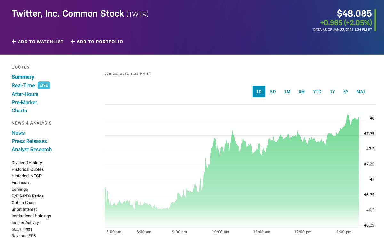View Short Interest data
Screen dimensions: 384x247
pos(24,209)
